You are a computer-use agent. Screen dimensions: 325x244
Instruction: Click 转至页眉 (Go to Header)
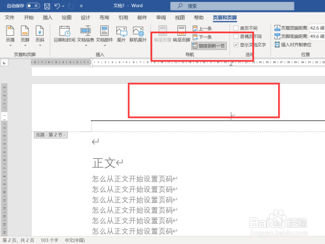162,34
